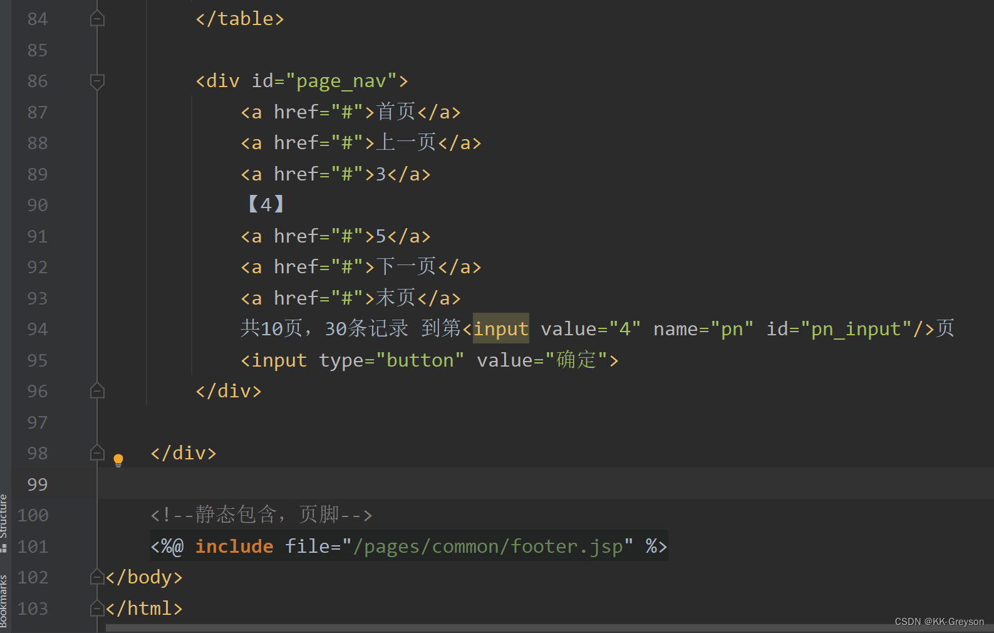Click the type="button" attribute on line 95
The height and width of the screenshot is (633, 994).
391,360
